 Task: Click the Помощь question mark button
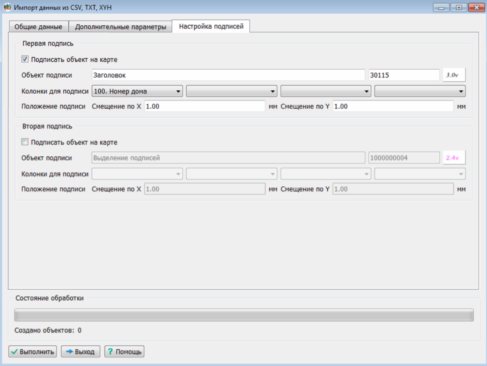(124, 352)
